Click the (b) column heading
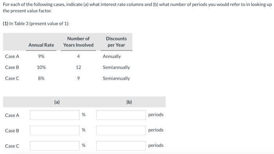 [x=129, y=102]
